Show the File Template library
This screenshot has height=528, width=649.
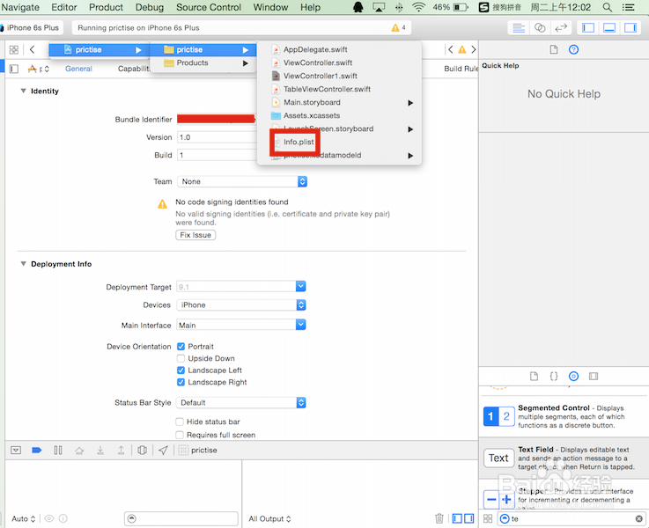(534, 376)
